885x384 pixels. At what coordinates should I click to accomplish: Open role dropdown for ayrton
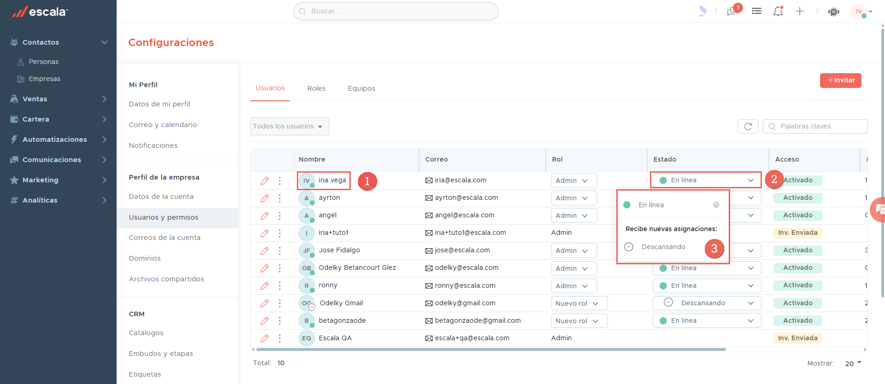pos(574,198)
